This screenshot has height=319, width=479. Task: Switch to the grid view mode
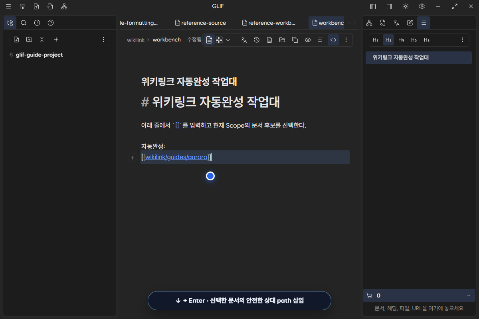[x=219, y=40]
